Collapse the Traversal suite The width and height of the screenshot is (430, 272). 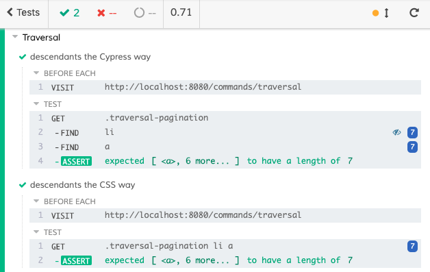[x=15, y=37]
